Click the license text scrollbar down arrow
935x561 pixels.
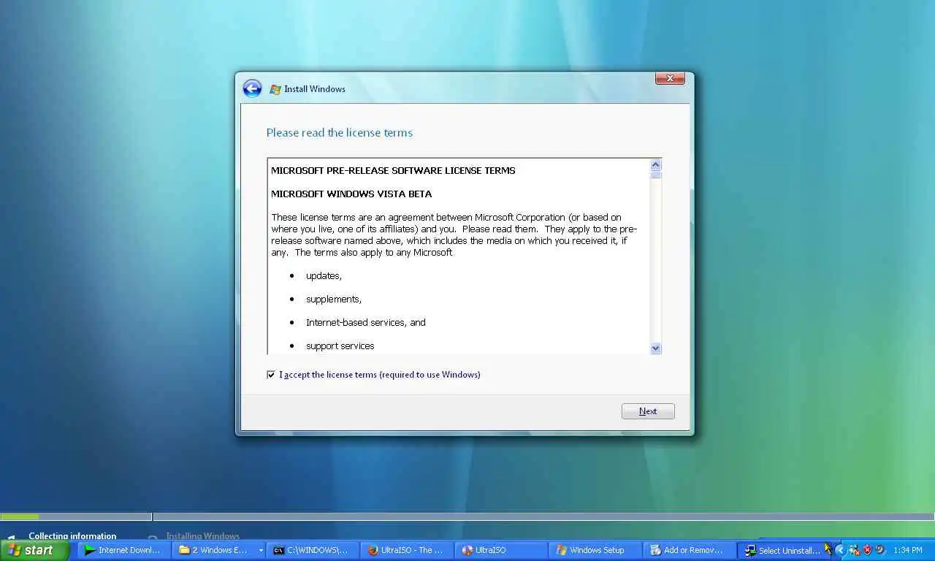coord(655,348)
